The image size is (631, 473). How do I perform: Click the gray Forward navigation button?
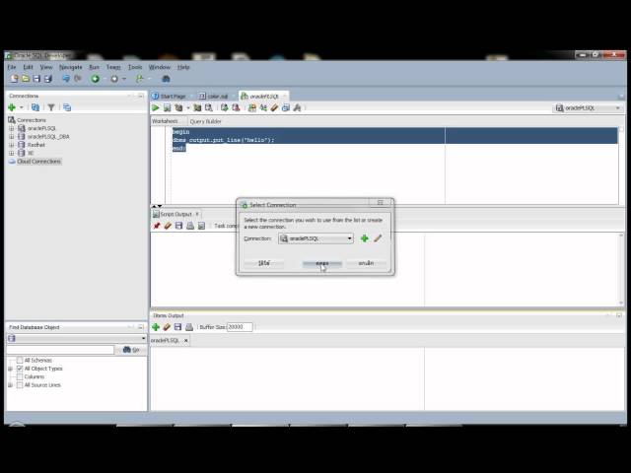pos(114,79)
